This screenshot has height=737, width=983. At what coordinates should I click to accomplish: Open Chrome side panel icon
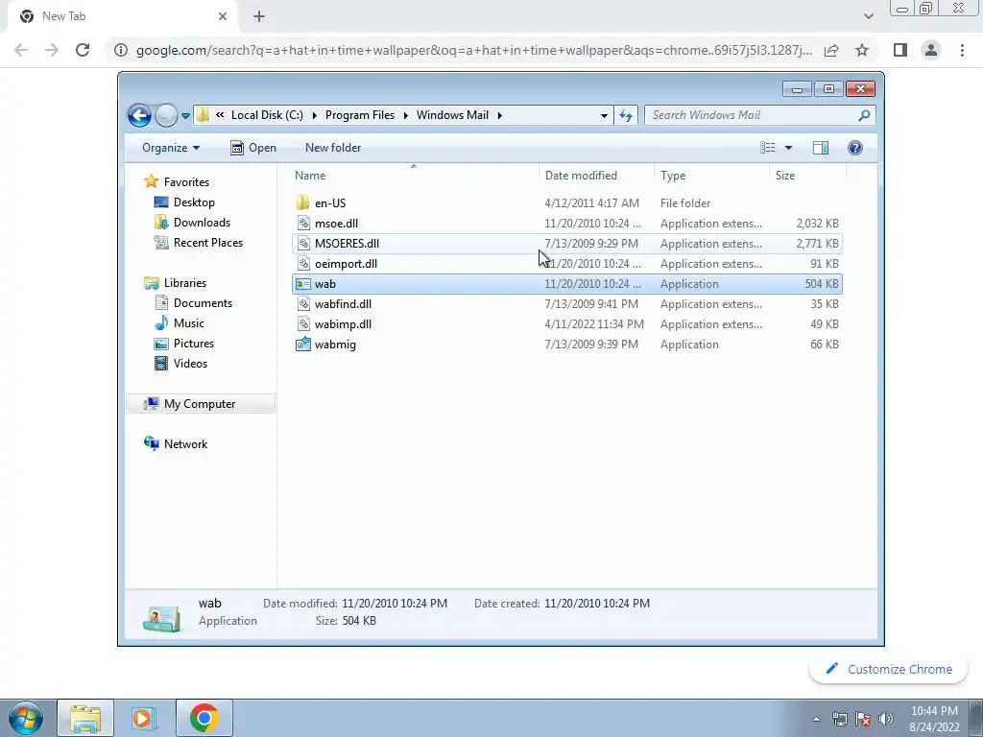click(900, 50)
